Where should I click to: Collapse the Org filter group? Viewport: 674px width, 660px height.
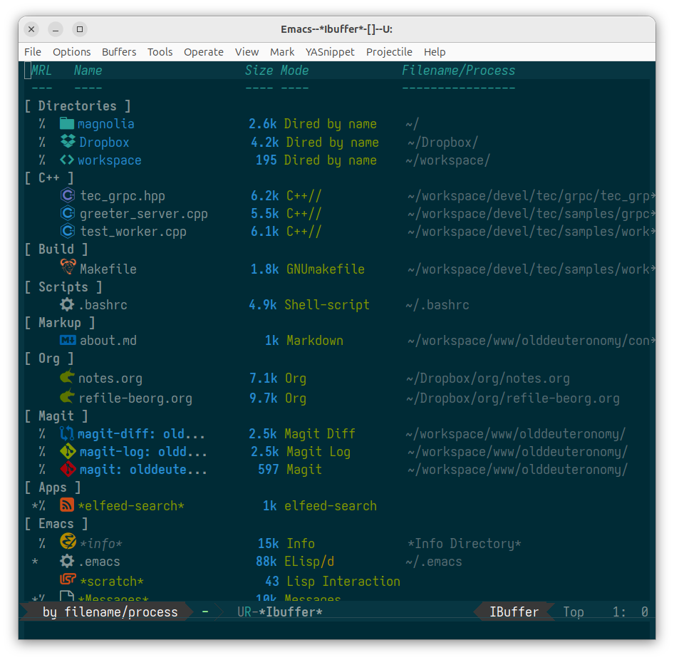click(x=49, y=359)
